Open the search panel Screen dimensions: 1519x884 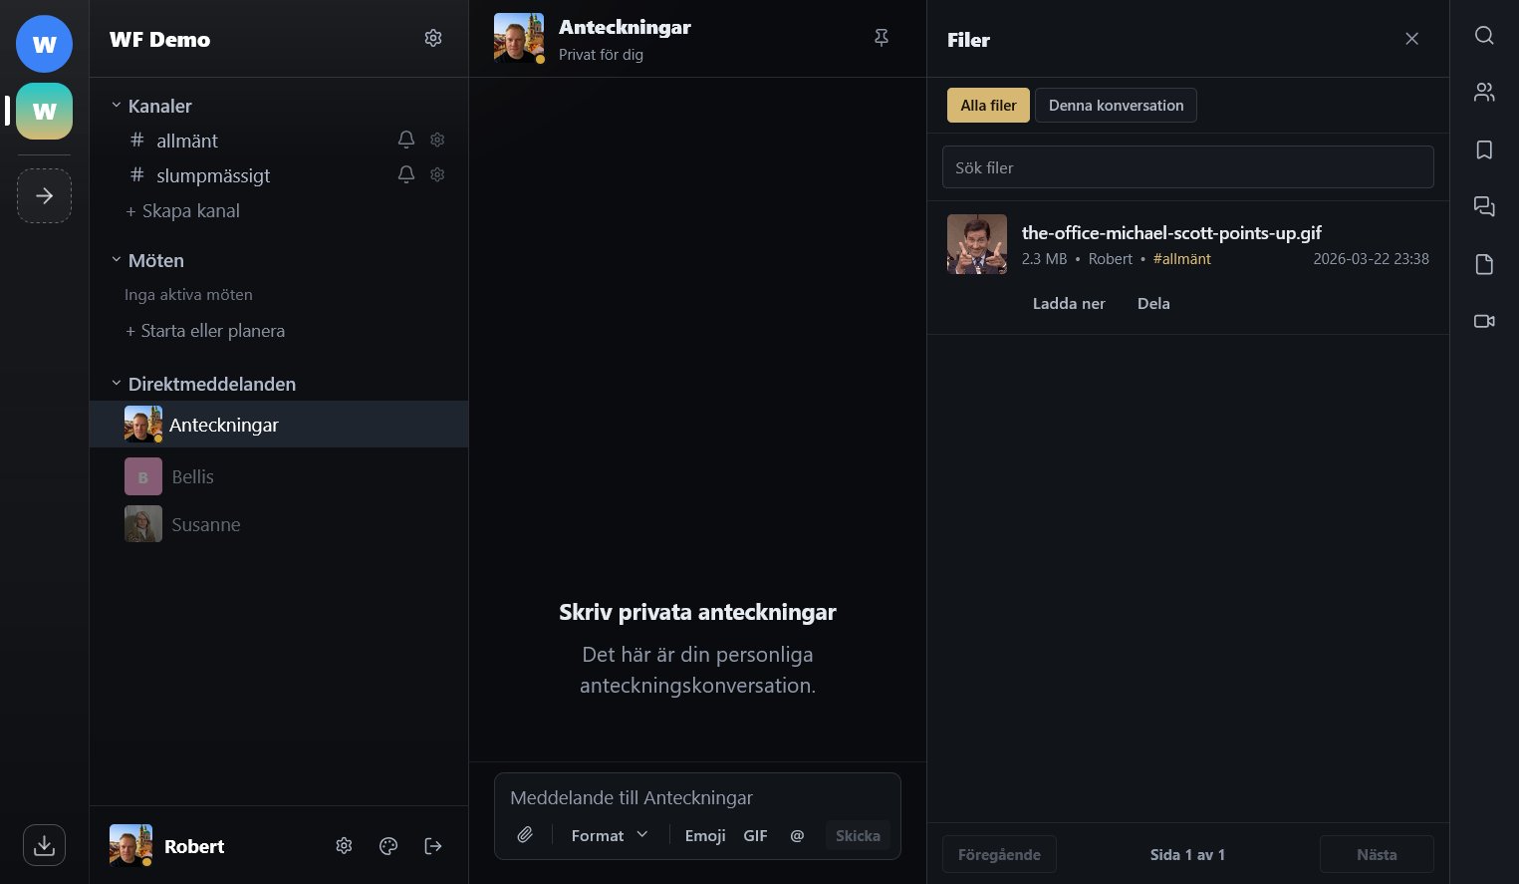(1484, 35)
